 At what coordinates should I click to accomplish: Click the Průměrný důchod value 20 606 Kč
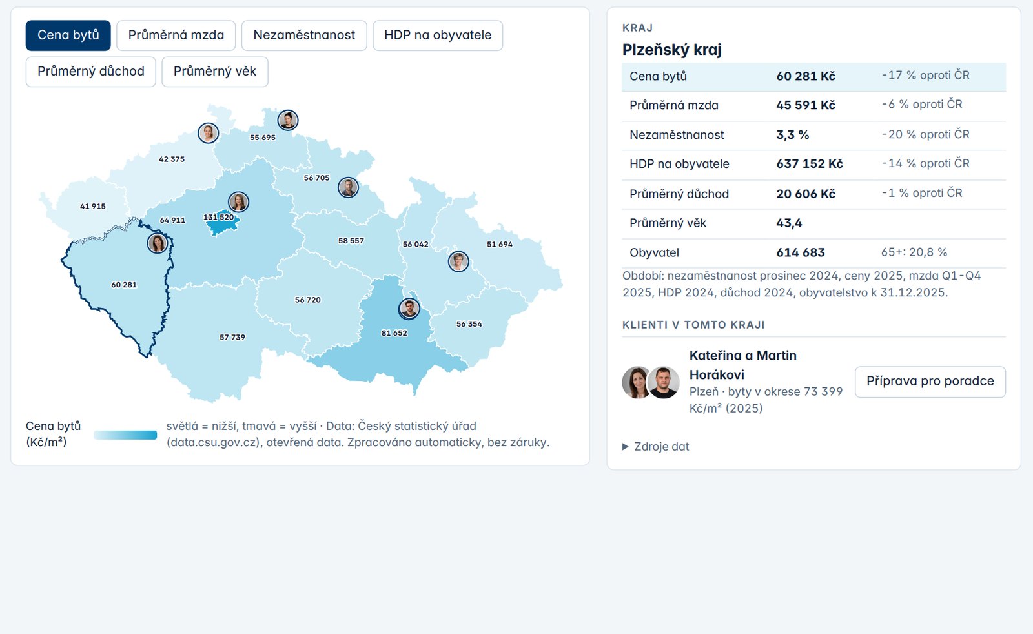(806, 194)
